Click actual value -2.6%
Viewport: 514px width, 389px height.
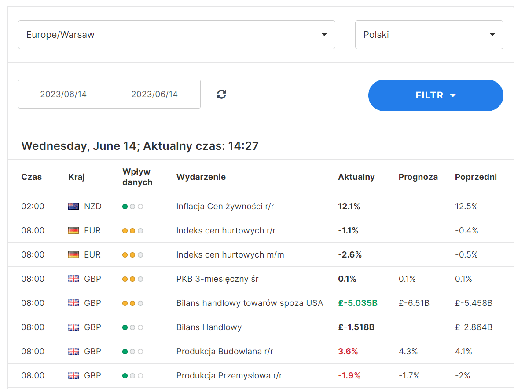[x=350, y=255]
